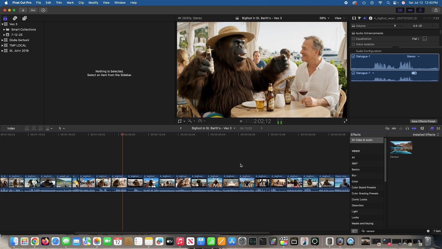This screenshot has height=249, width=442.
Task: Enable the Voice Isolation checkbox
Action: click(x=353, y=44)
